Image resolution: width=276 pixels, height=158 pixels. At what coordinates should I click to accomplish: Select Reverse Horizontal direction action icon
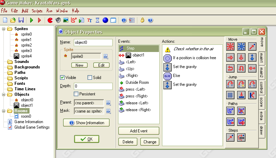[x=230, y=68]
